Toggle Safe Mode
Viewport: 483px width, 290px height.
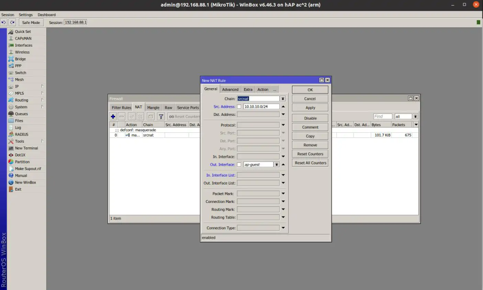[31, 23]
